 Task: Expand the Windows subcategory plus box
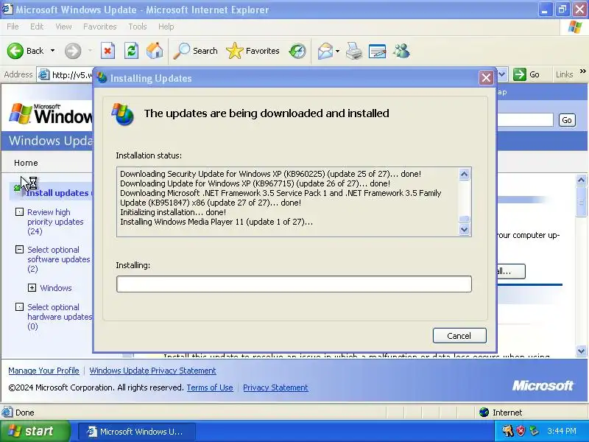click(x=32, y=288)
